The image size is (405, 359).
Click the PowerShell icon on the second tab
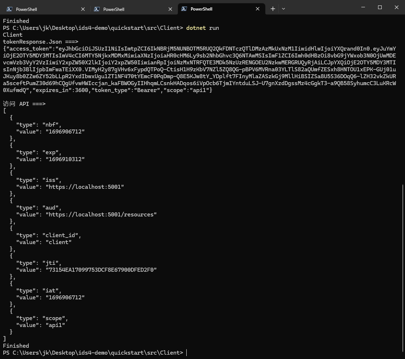click(x=96, y=9)
